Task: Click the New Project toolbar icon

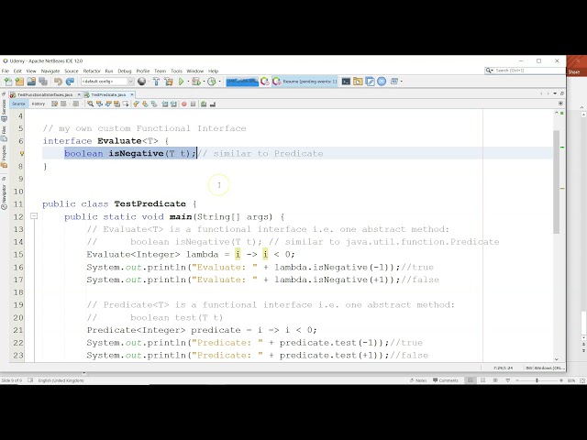Action: [x=19, y=82]
